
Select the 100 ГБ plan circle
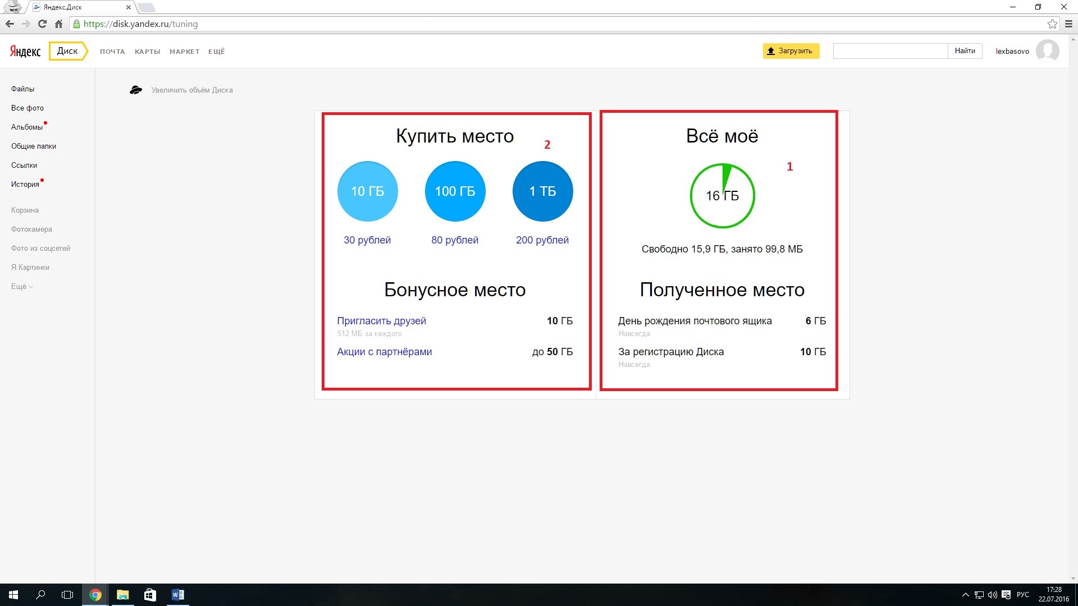[x=455, y=191]
